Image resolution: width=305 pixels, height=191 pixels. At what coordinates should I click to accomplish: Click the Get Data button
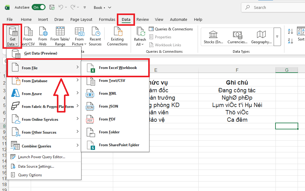[12, 36]
